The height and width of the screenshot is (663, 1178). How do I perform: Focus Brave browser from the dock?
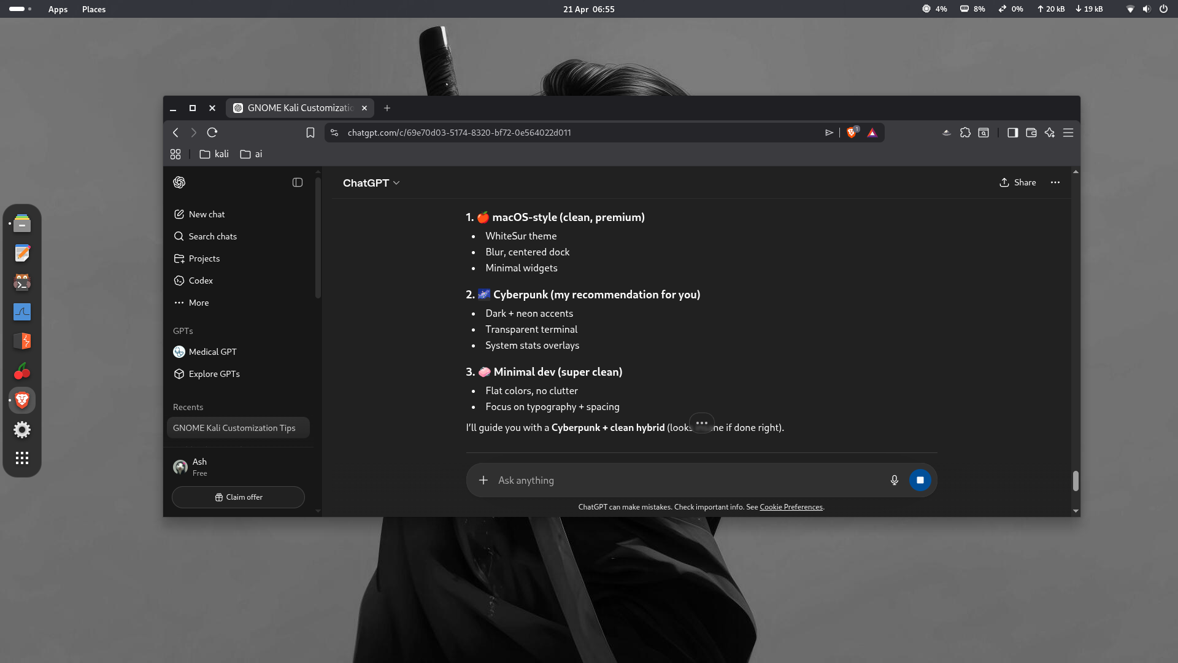22,400
